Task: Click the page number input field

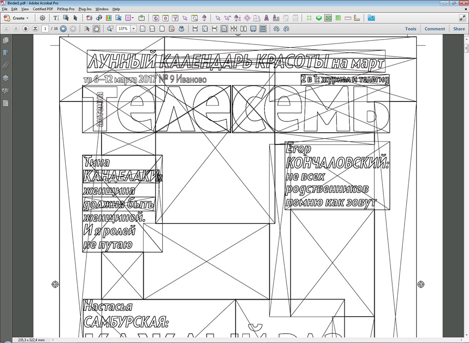Action: click(45, 29)
